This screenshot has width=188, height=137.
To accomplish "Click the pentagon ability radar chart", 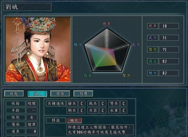I will coord(107,50).
